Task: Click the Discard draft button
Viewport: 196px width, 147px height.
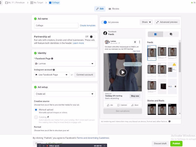Action: tap(160, 143)
